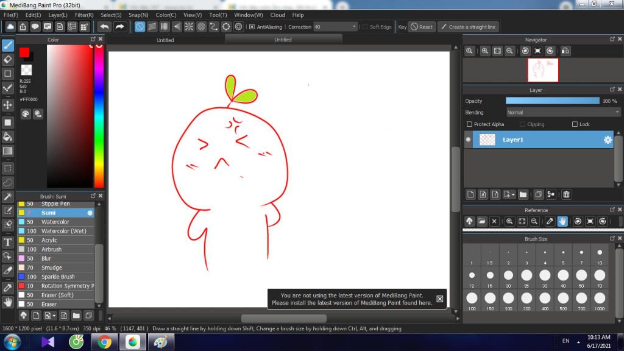Select the Magic Wand tool

[x=7, y=197]
